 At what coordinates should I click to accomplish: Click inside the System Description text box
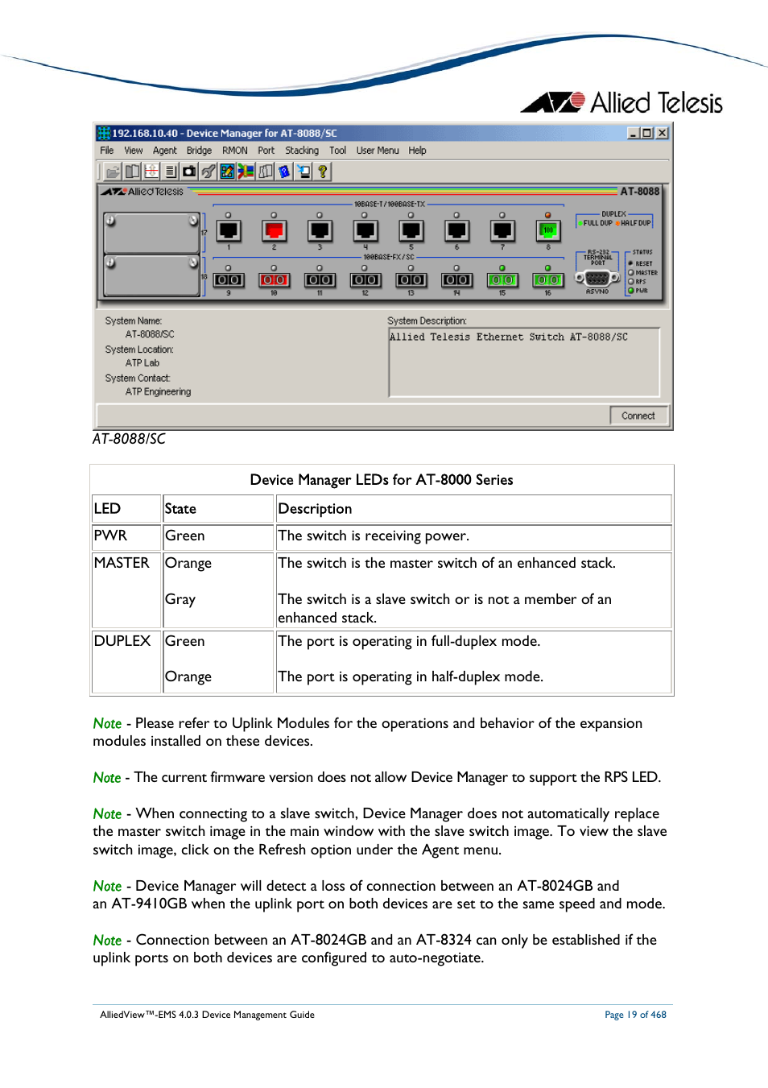click(x=524, y=362)
